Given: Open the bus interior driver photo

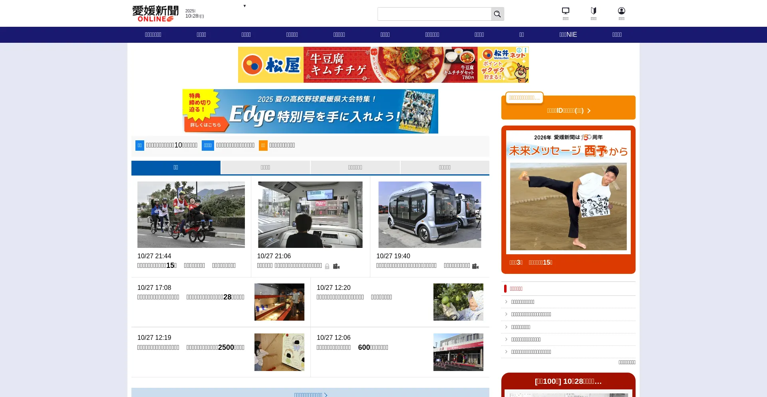Looking at the screenshot, I should tap(310, 215).
